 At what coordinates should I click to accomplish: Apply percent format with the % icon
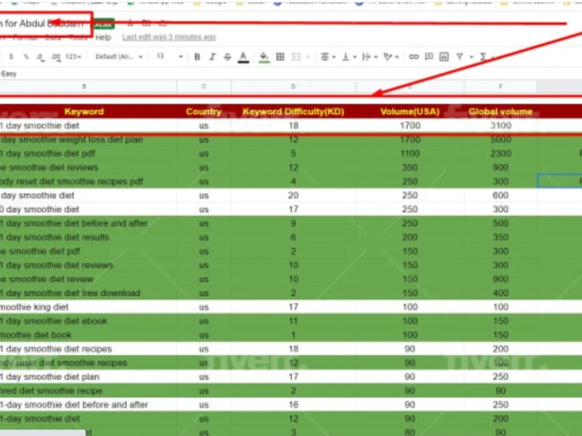(26, 57)
